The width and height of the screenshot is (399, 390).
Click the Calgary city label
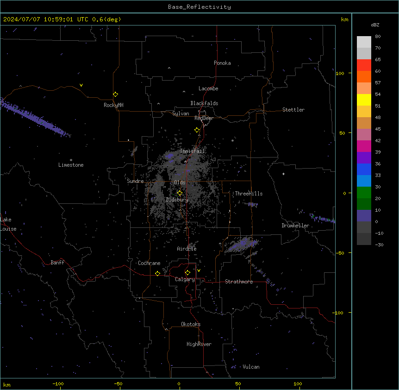tap(185, 279)
